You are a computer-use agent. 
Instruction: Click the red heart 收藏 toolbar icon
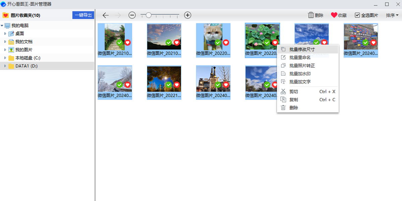pyautogui.click(x=334, y=15)
